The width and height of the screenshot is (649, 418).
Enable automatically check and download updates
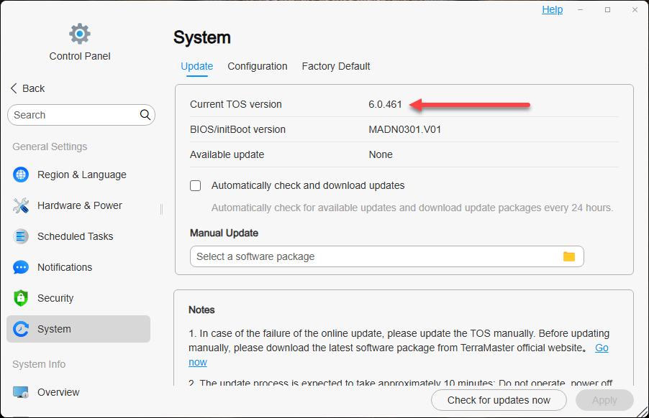coord(196,185)
